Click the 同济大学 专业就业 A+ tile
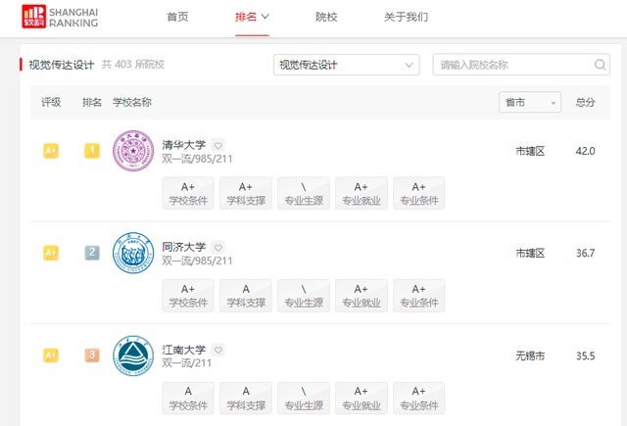Viewport: 627px width, 426px height. pyautogui.click(x=362, y=296)
